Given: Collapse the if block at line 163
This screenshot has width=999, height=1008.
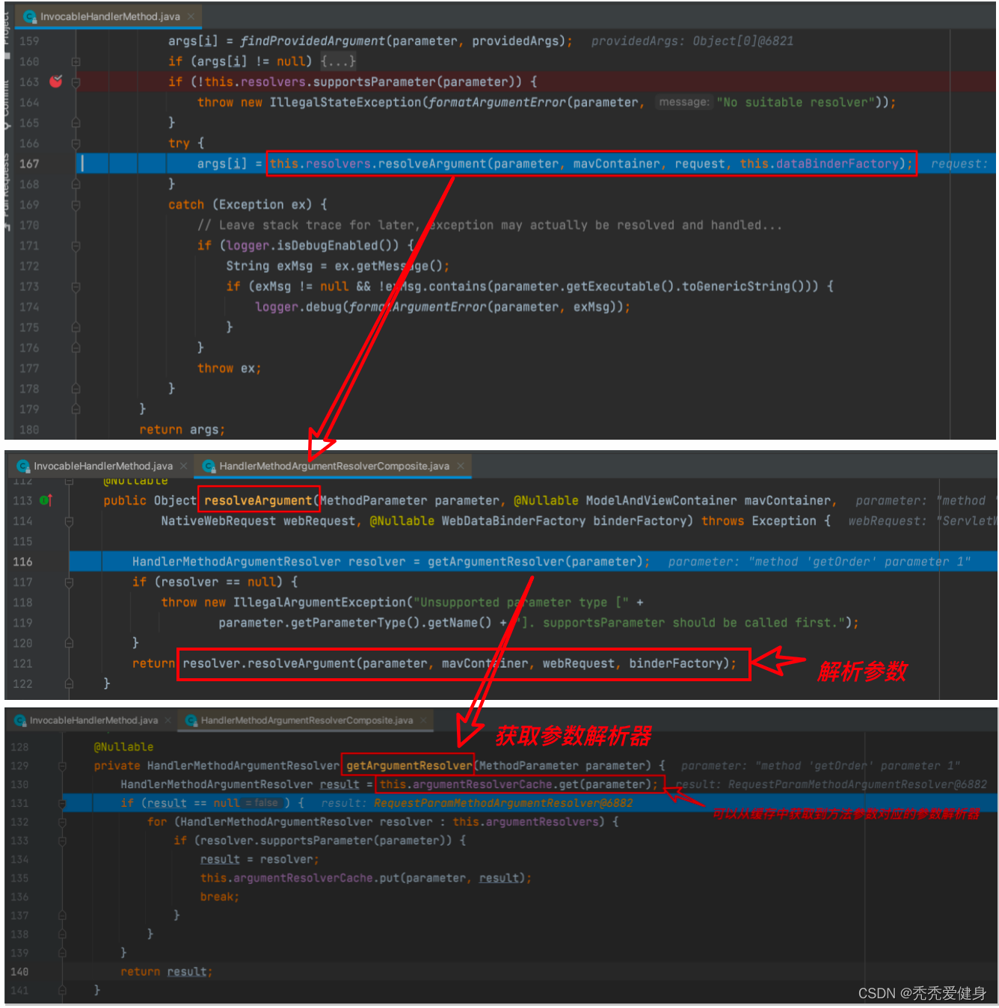Looking at the screenshot, I should click(76, 82).
